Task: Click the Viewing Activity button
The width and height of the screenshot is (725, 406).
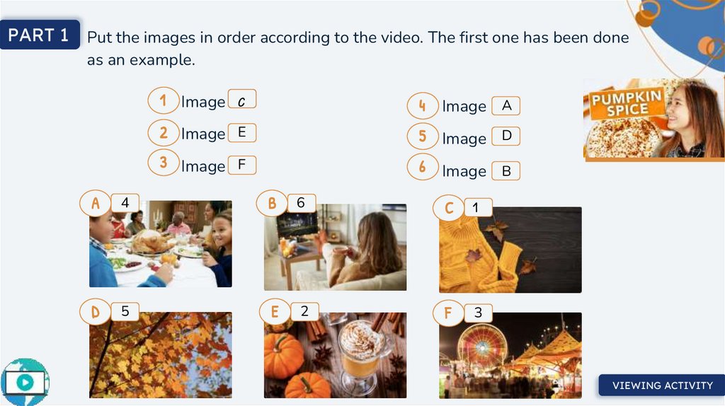Action: (662, 385)
